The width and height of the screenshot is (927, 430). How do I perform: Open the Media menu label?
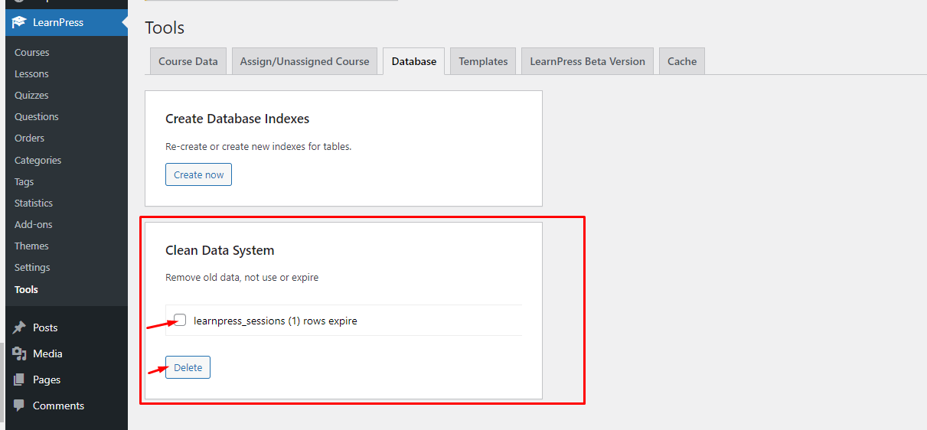coord(47,353)
